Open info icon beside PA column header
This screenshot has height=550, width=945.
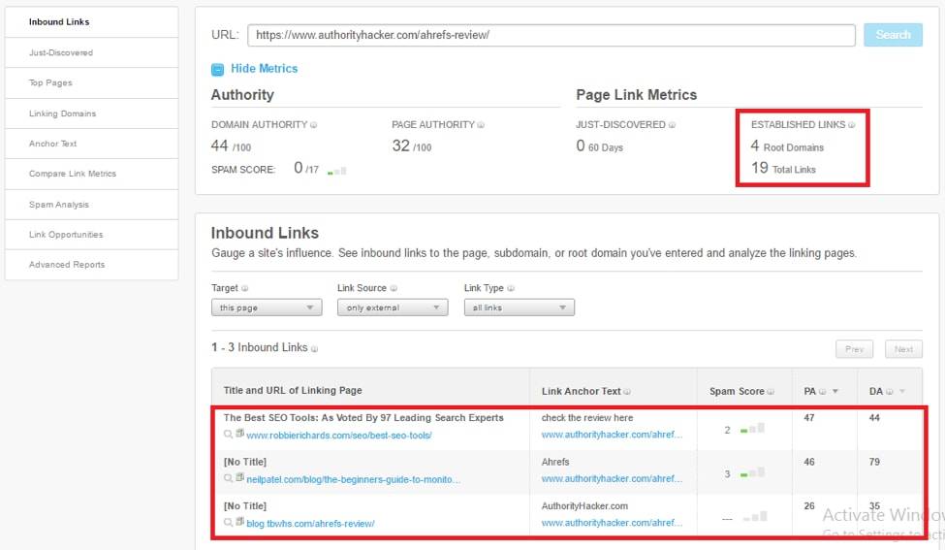823,391
